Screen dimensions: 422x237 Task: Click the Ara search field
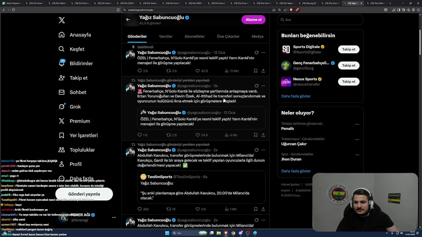[x=320, y=20]
